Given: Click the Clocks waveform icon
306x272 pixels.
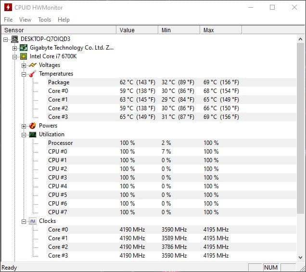Looking at the screenshot, I should tap(33, 221).
